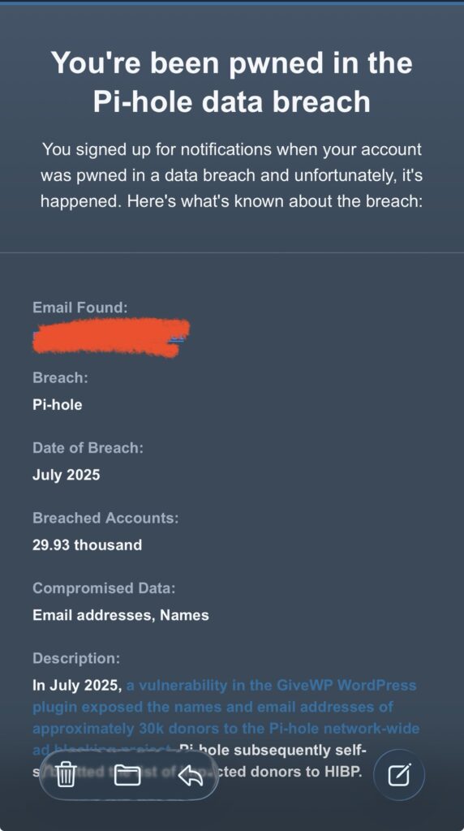
Task: Tap the 'donors to HIBP.' text in the description
Action: coord(306,772)
